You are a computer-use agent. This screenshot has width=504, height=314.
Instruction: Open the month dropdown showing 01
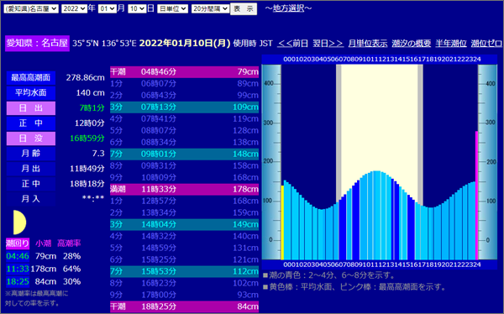[107, 8]
